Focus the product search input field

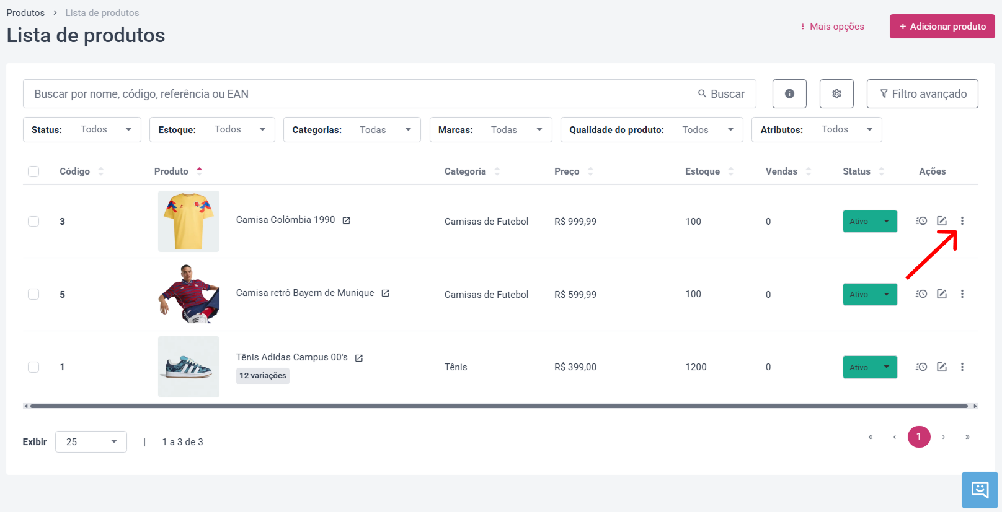[360, 93]
